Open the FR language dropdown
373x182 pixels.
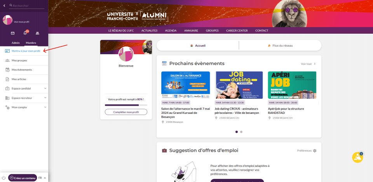[x=42, y=178]
